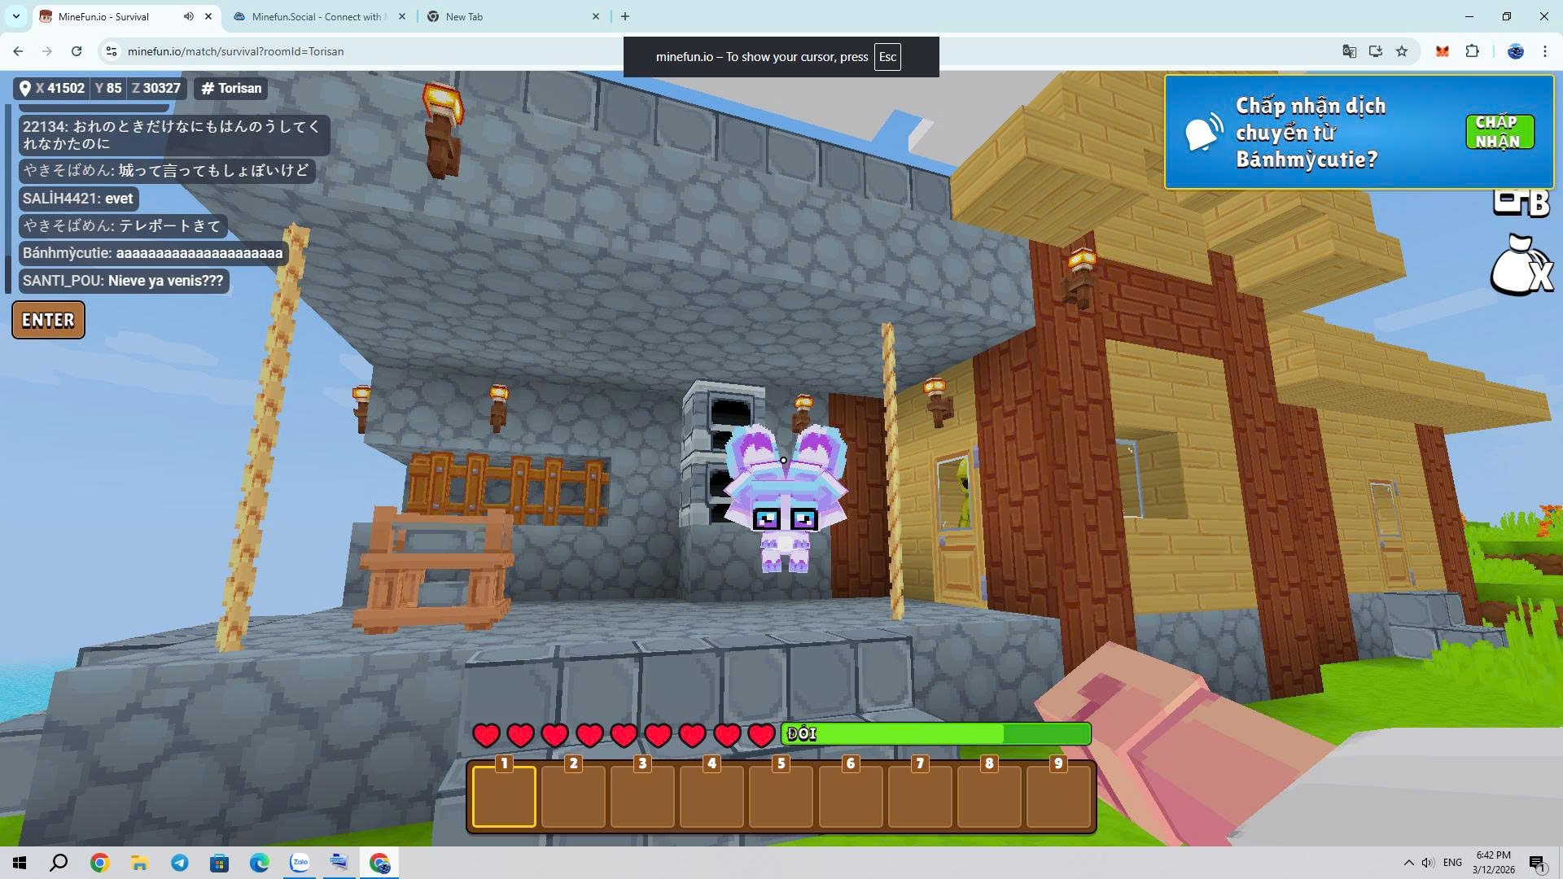Open Telegram from the taskbar
This screenshot has height=879, width=1563.
coord(179,863)
